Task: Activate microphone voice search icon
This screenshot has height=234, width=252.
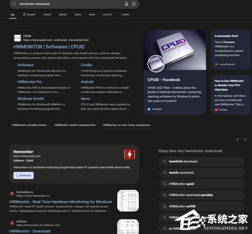Action: 126,4
